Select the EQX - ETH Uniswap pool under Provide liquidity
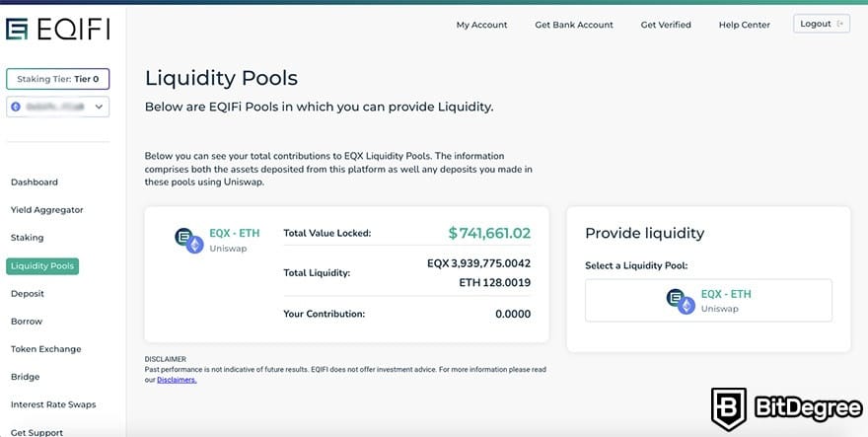The width and height of the screenshot is (868, 437). point(708,300)
